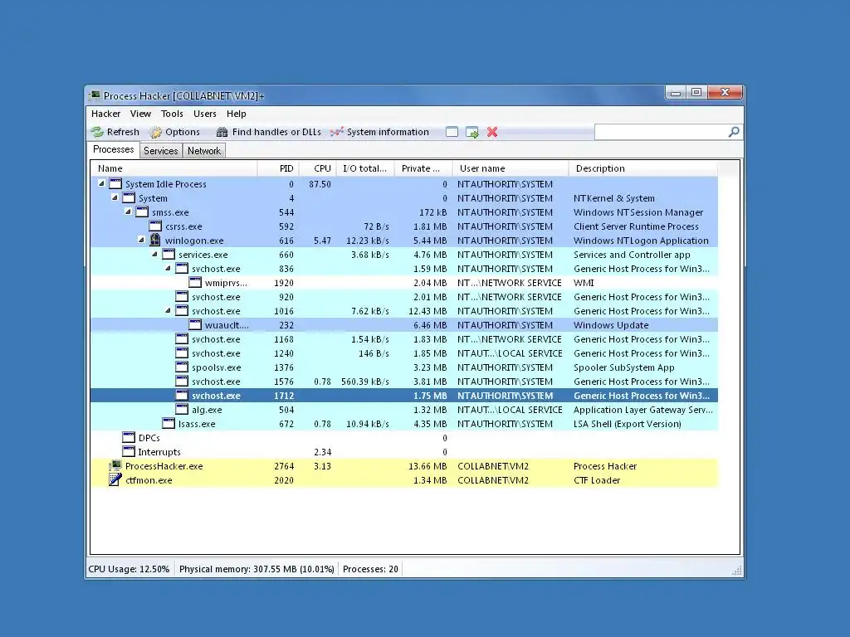
Task: Click the find window and thread icon
Action: [472, 132]
